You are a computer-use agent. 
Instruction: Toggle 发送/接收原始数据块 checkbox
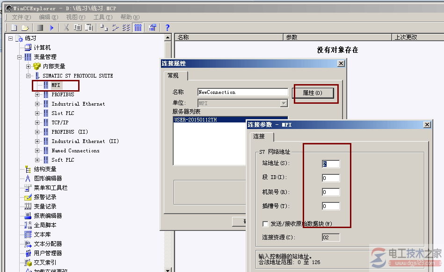pos(265,224)
